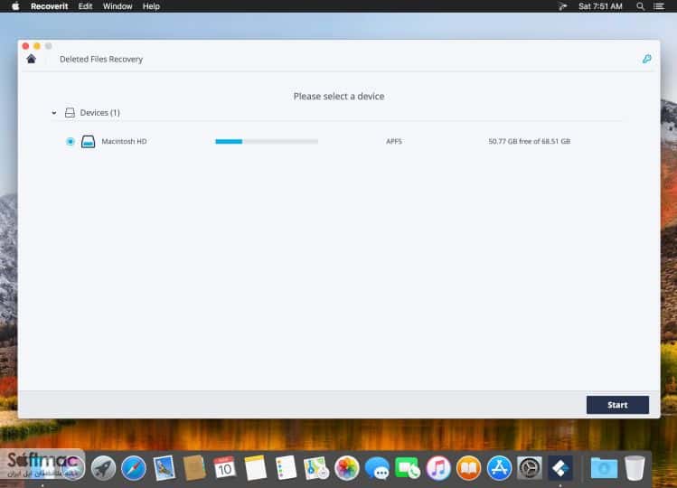Open System Preferences from the dock

530,468
